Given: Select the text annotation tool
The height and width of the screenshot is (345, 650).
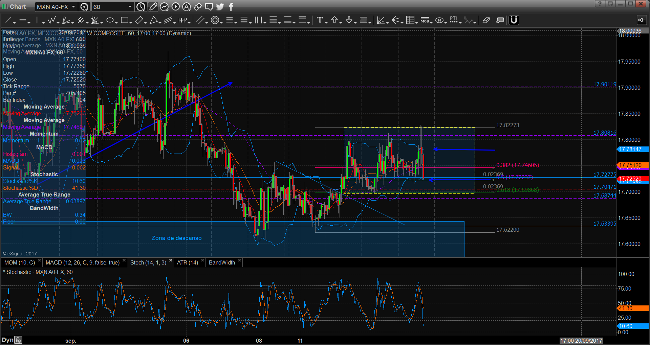Looking at the screenshot, I should (319, 20).
